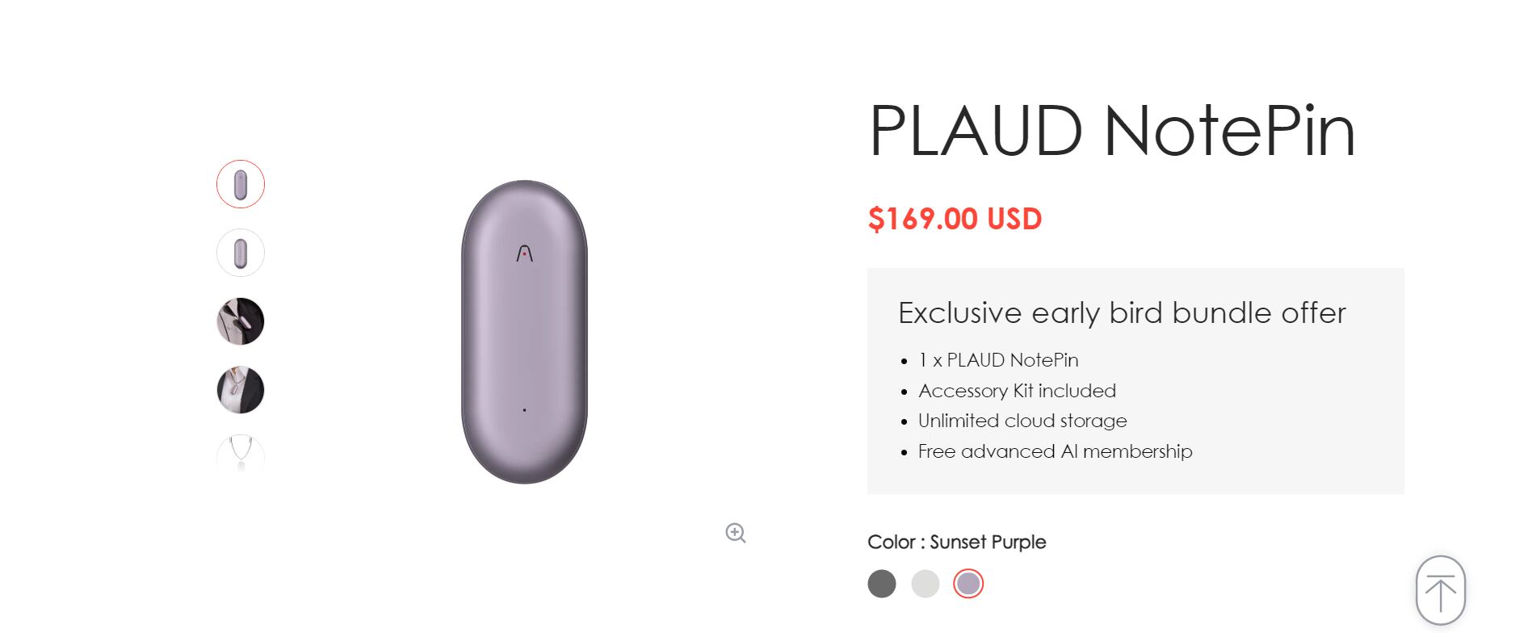Click the logo mark on the NotePin device
This screenshot has height=633, width=1528.
pos(525,254)
